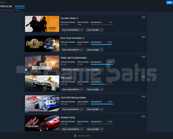
Task: Click downloads icon beside İndirmeleri Yönet
Action: pos(75,136)
